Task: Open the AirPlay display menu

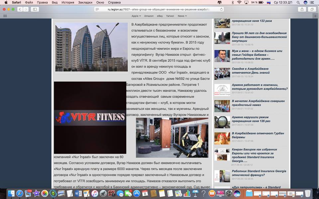Action: point(246,2)
